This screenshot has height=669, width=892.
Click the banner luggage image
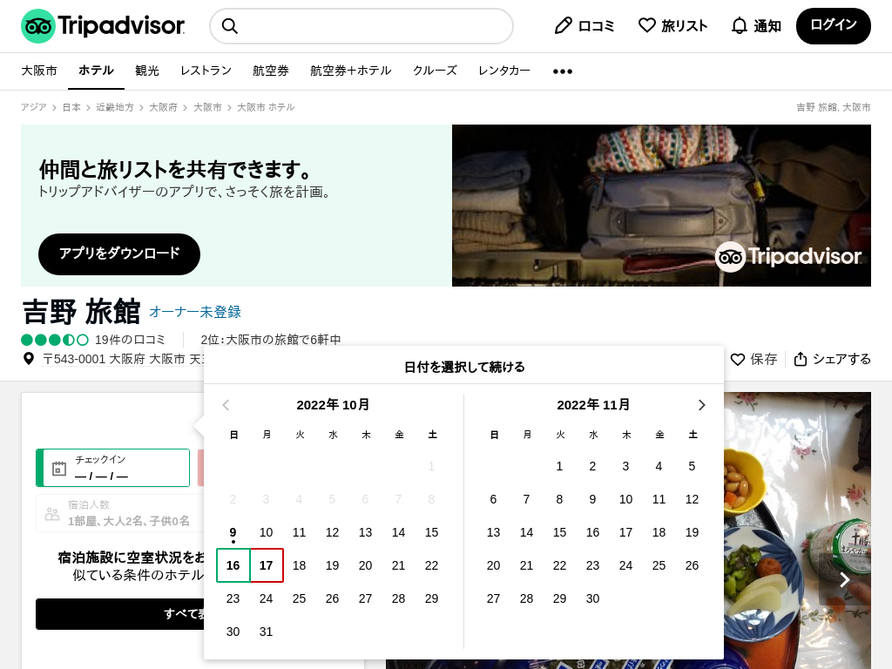[x=661, y=206]
